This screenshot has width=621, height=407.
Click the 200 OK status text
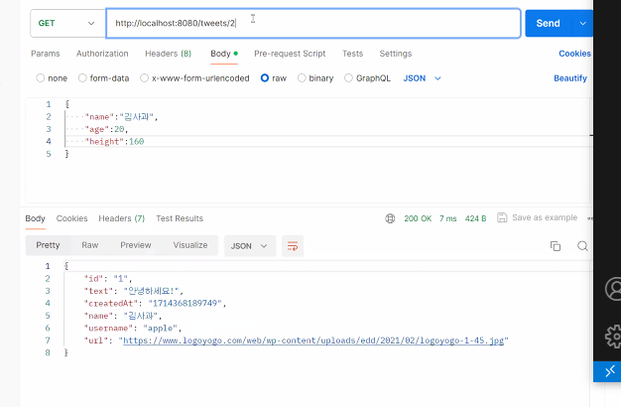(418, 218)
